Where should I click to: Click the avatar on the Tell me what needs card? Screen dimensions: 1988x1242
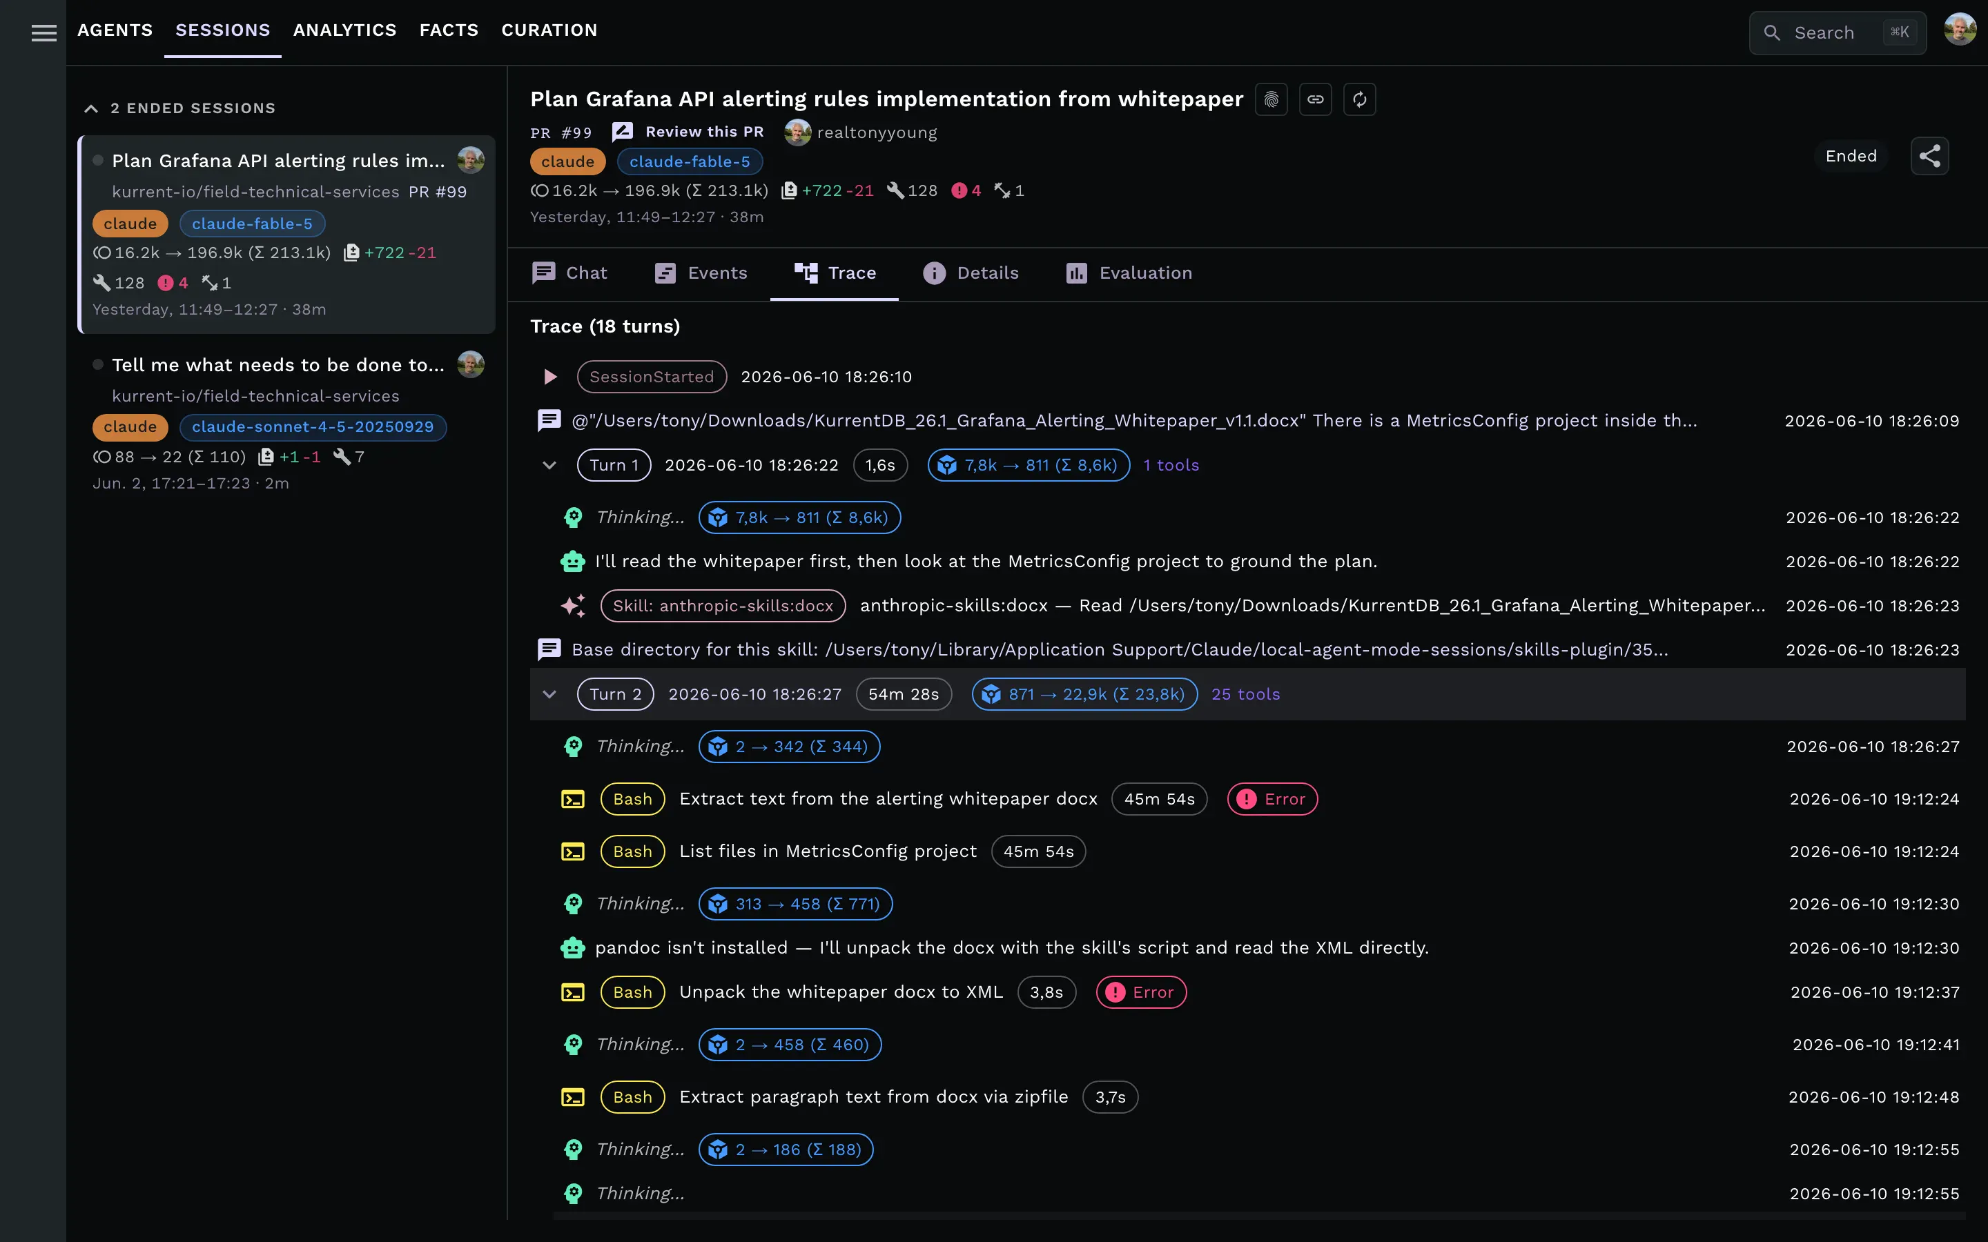tap(471, 364)
